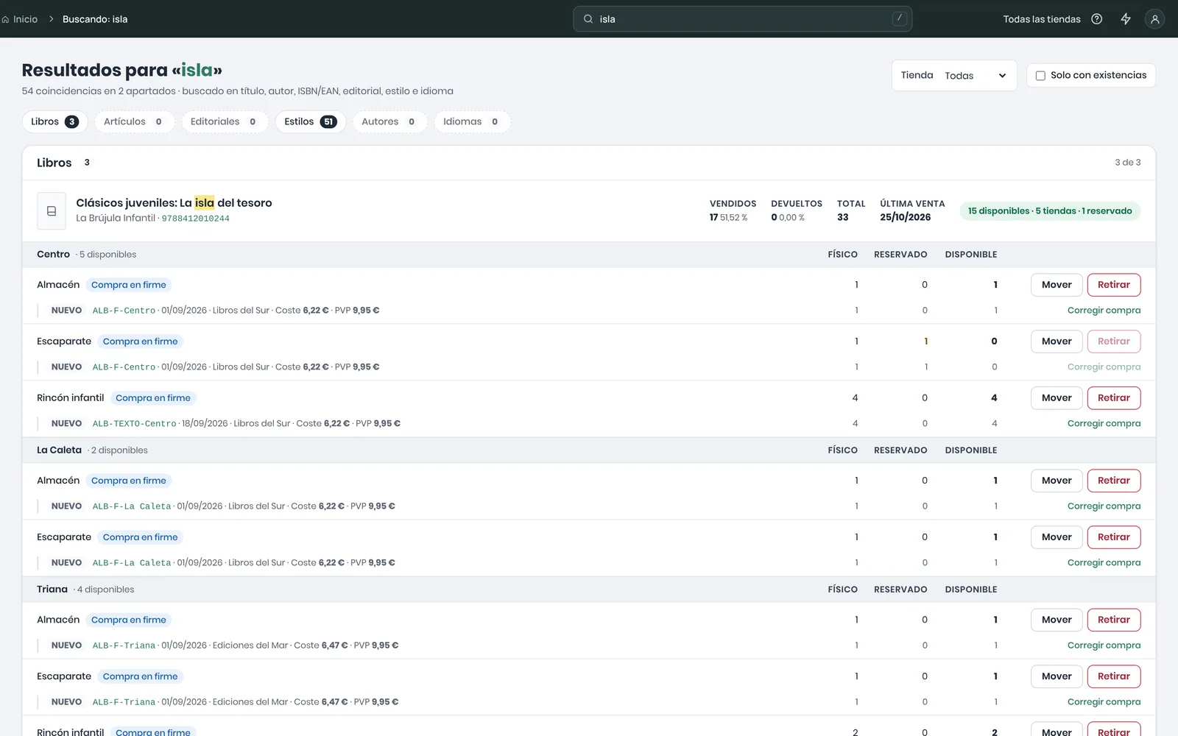This screenshot has height=736, width=1178.
Task: Click Corregir compra for Centro Rincón infantil
Action: pyautogui.click(x=1104, y=424)
